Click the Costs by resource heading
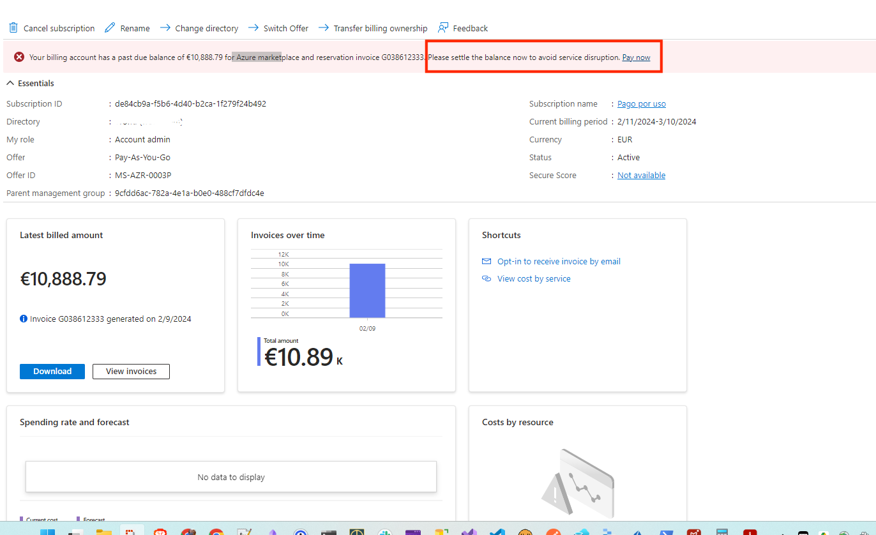Screen dimensions: 876x535 pyautogui.click(x=518, y=422)
